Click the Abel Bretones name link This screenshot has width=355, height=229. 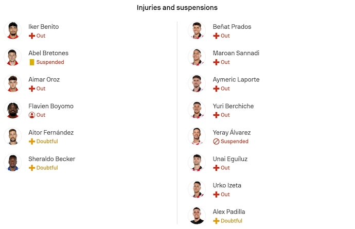click(48, 53)
